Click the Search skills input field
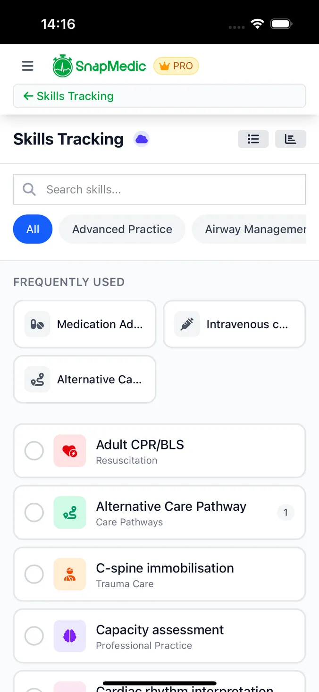 (159, 189)
